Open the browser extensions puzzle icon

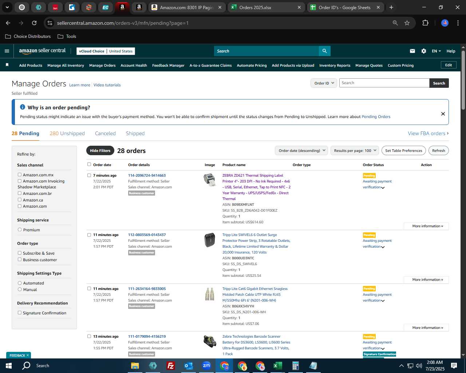click(x=425, y=23)
